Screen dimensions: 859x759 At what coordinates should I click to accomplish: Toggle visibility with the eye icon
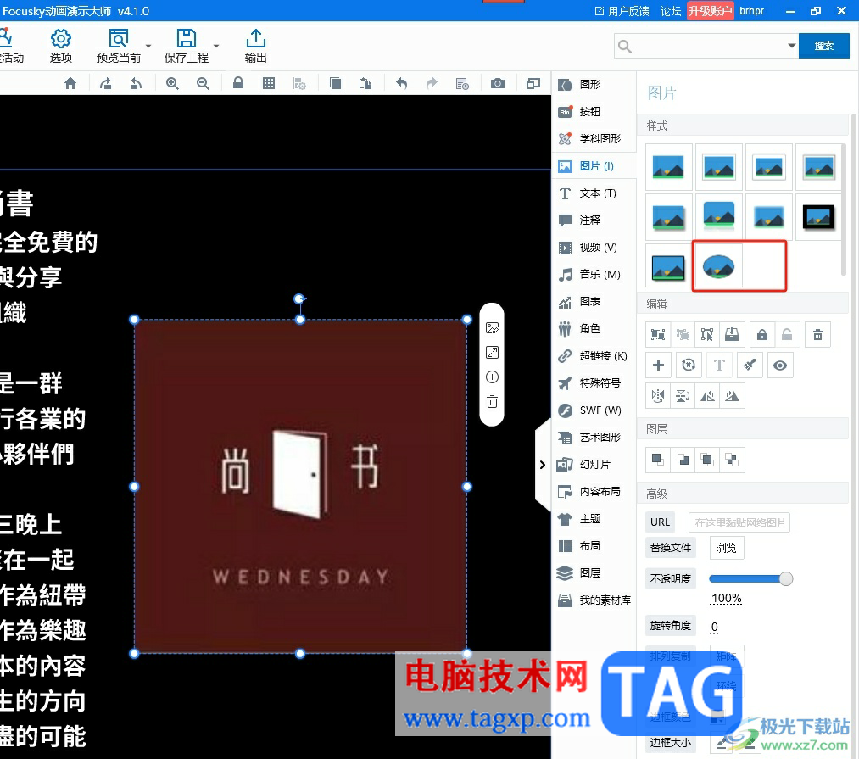(780, 365)
